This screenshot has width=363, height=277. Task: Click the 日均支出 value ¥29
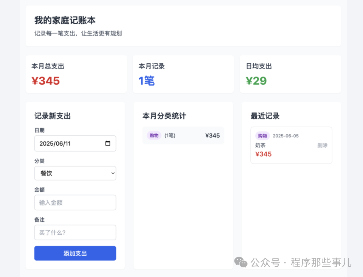[256, 81]
